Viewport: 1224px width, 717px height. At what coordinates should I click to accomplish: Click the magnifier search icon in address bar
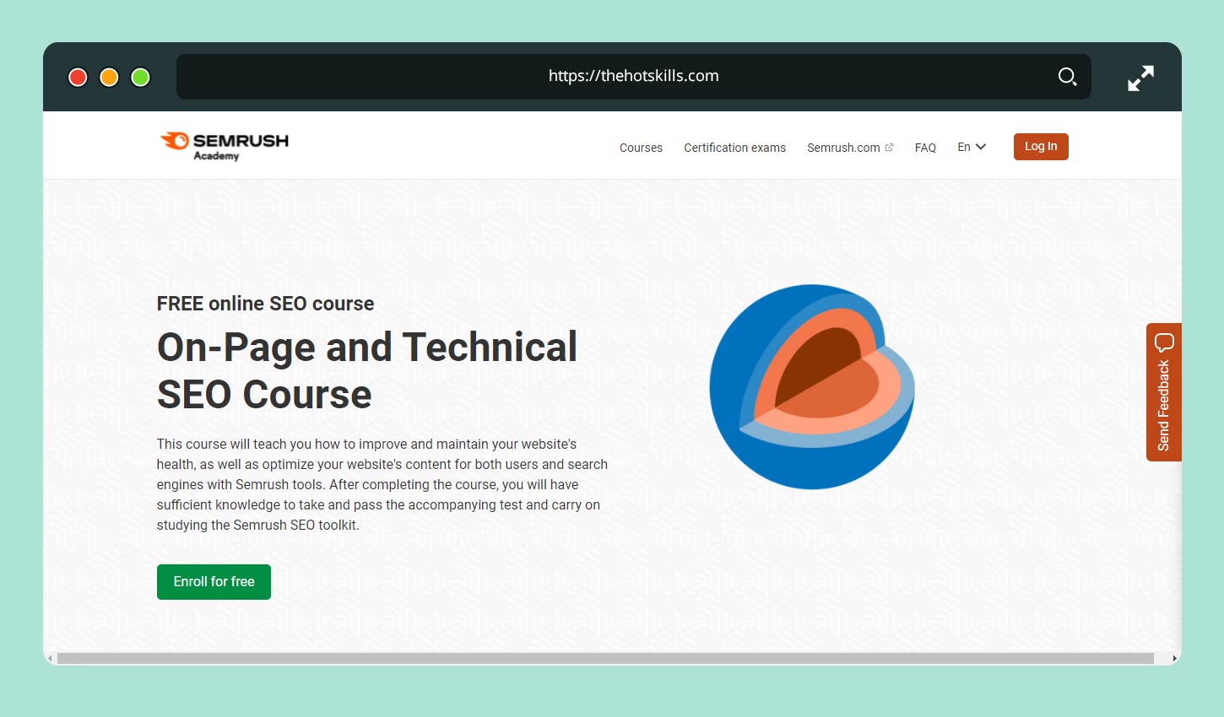(1067, 77)
